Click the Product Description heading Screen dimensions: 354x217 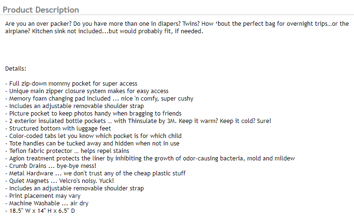click(x=42, y=10)
